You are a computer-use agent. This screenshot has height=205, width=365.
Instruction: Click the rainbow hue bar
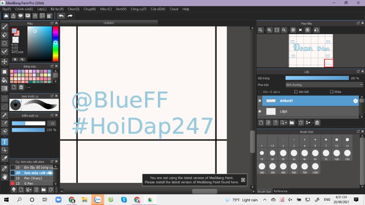(55, 44)
